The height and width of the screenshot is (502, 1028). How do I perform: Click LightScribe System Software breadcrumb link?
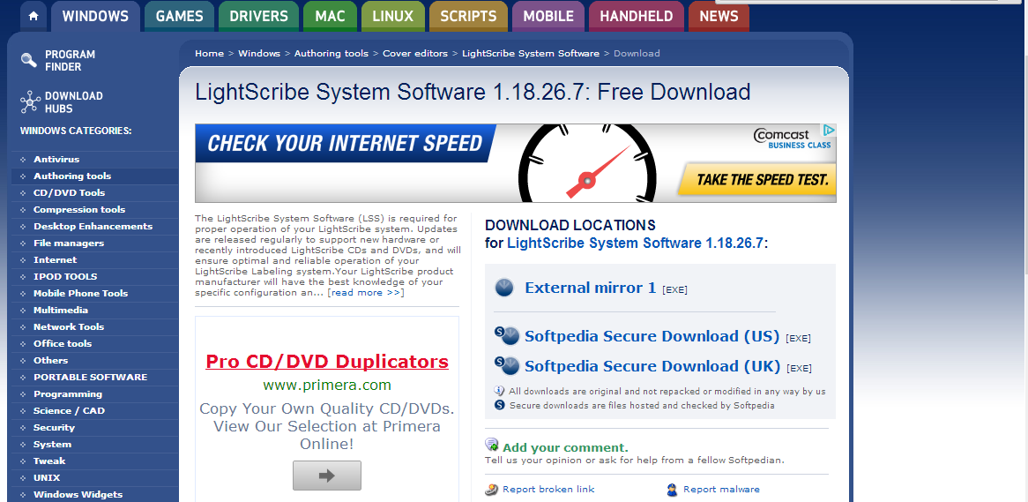tap(531, 53)
